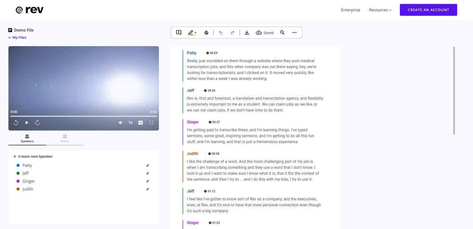Toggle closed captions on video

(141, 123)
